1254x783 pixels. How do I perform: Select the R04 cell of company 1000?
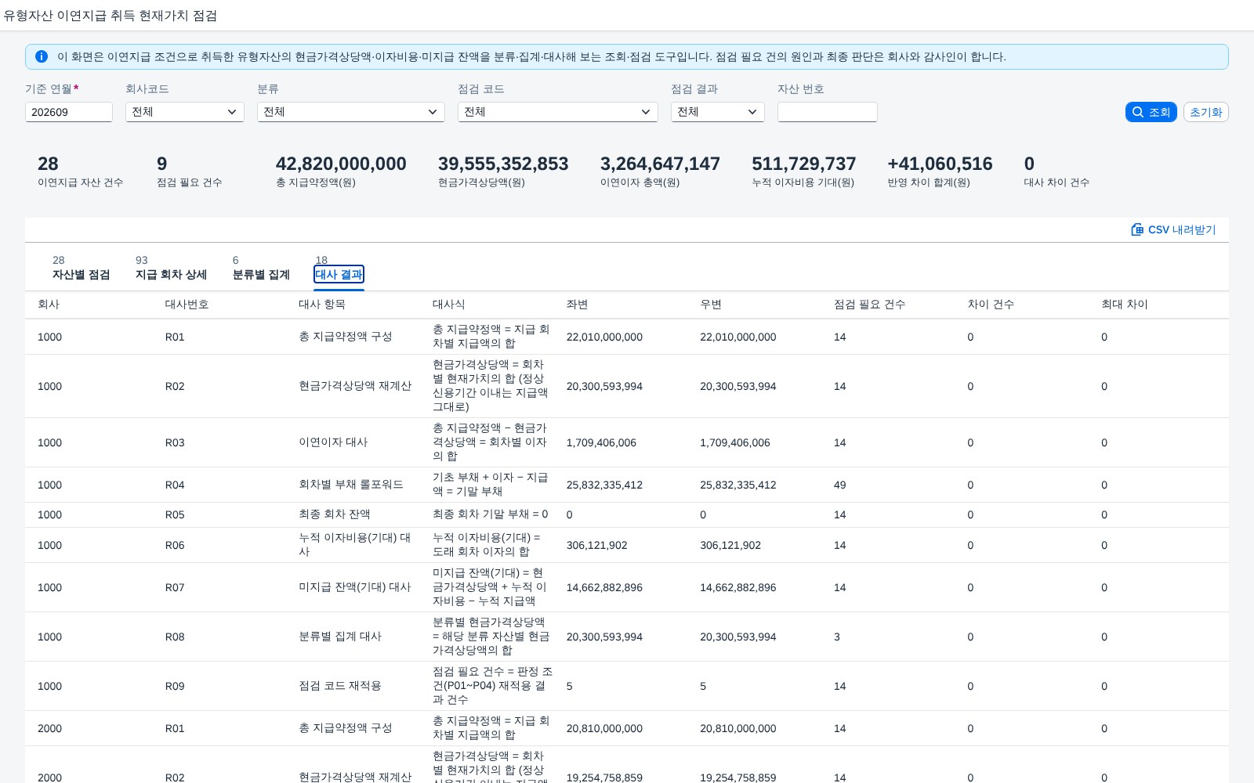tap(175, 485)
